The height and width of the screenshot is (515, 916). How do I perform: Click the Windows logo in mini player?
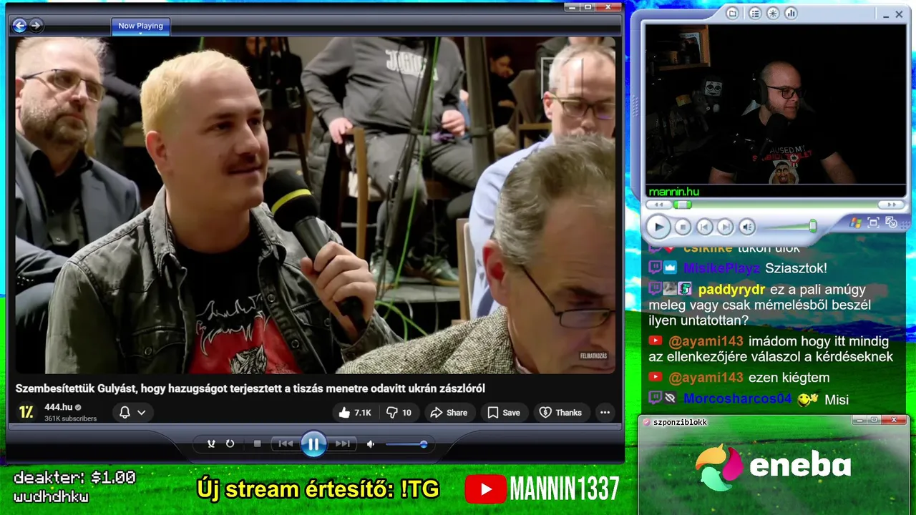tap(855, 222)
